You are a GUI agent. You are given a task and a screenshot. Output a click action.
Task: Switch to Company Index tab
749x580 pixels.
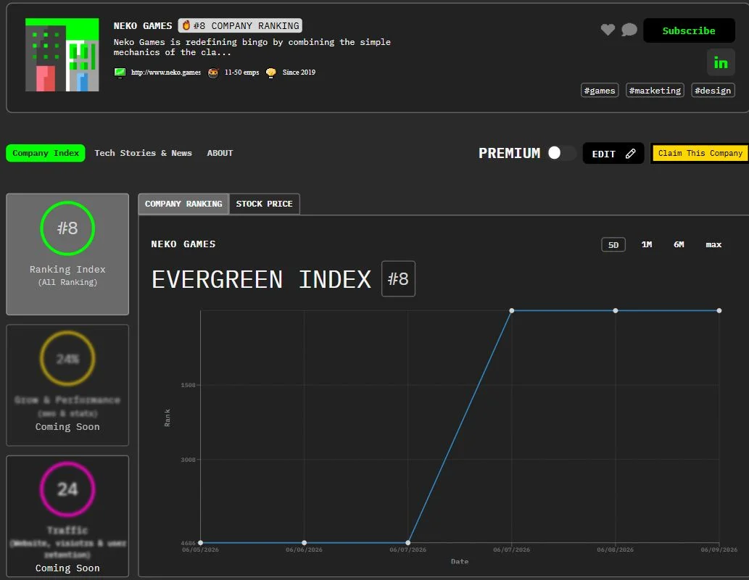click(46, 153)
